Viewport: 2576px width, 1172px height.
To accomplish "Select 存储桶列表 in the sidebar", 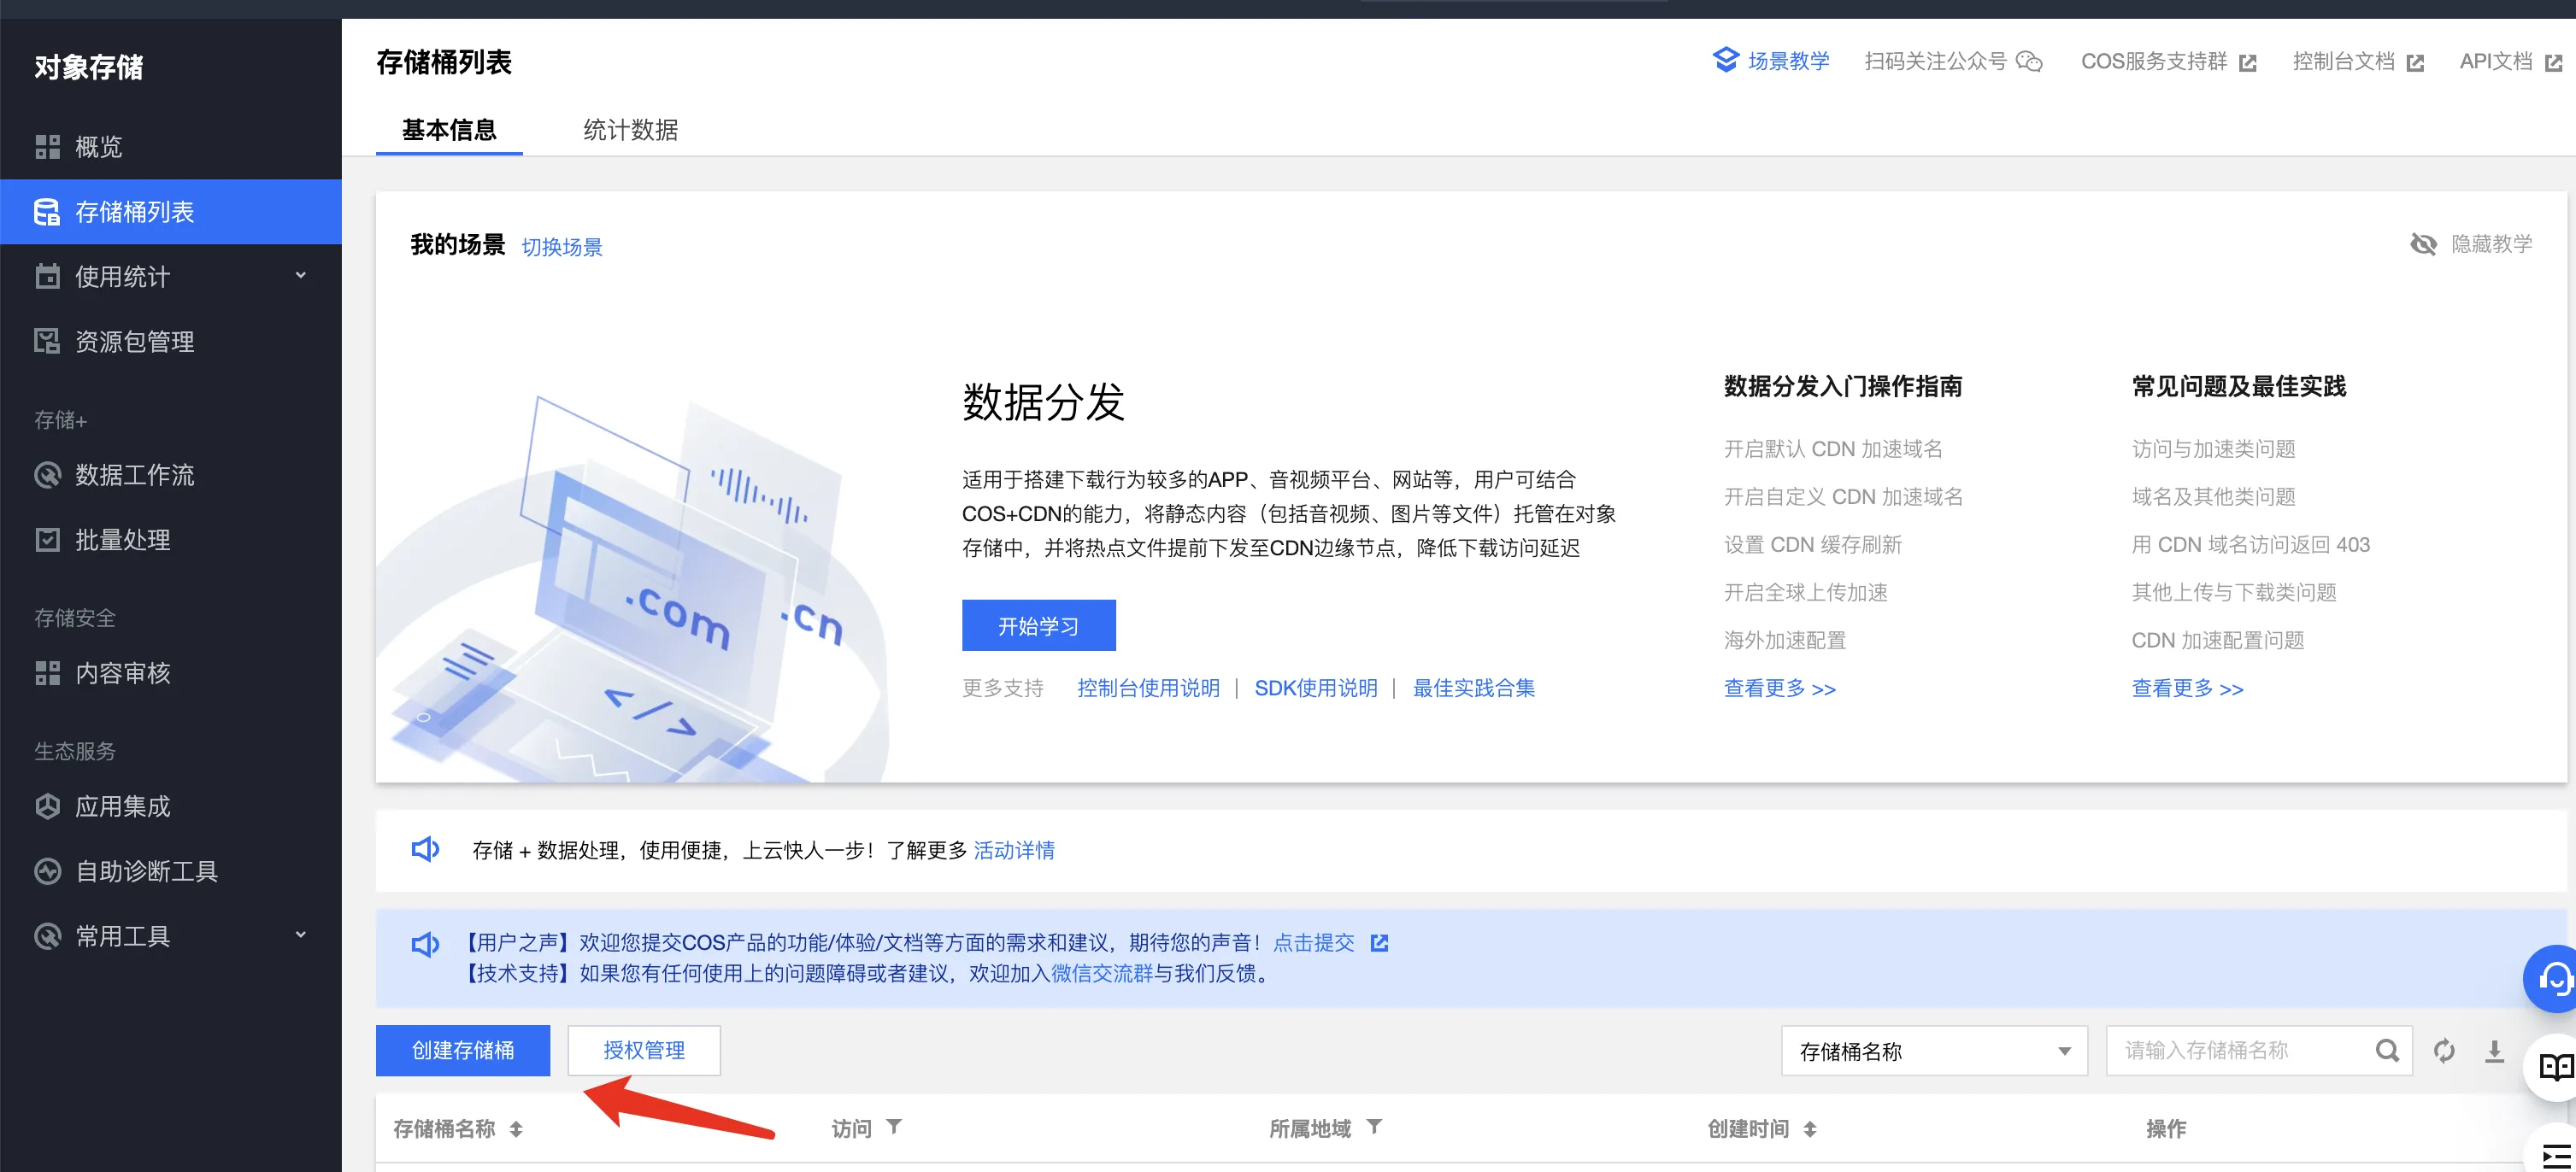I will [170, 212].
